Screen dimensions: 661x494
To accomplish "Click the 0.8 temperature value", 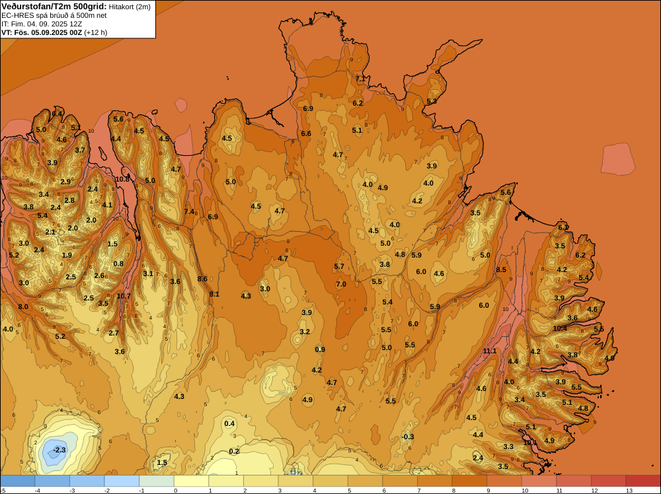I will click(x=118, y=264).
